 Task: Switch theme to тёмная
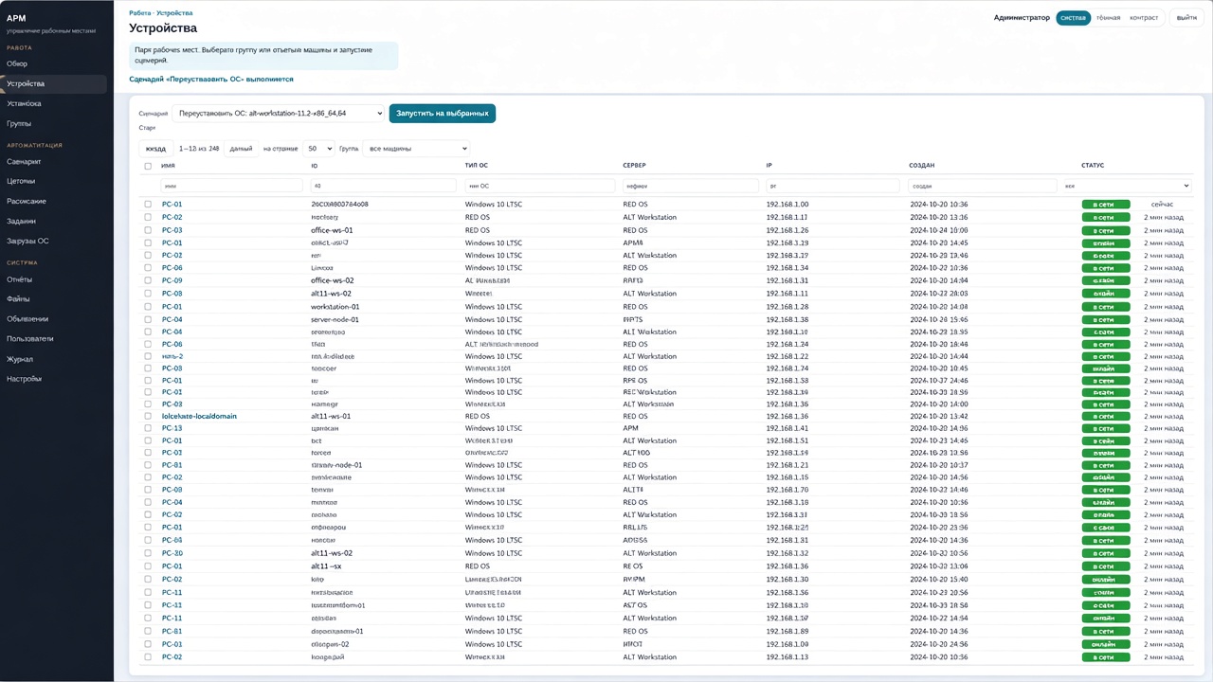click(1108, 18)
